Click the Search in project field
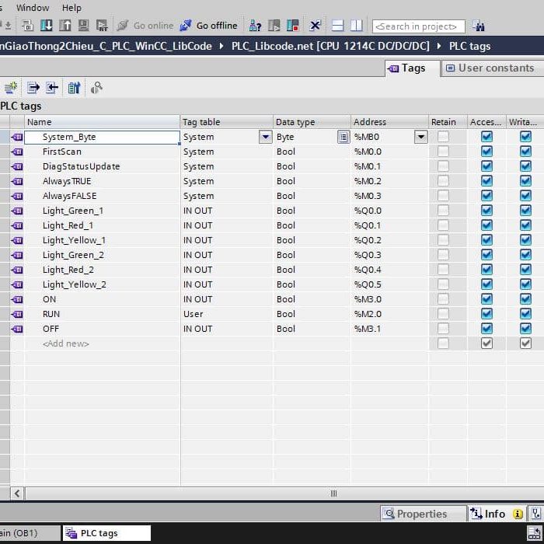This screenshot has width=544, height=544. (x=418, y=26)
